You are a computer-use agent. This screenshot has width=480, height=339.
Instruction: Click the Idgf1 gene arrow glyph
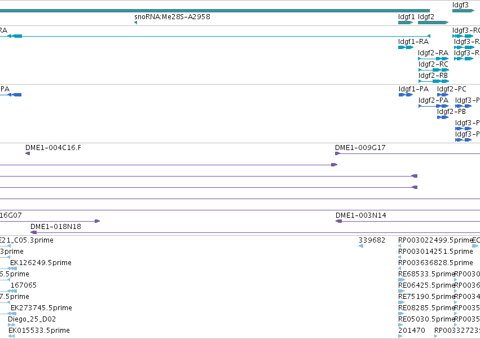coord(406,23)
